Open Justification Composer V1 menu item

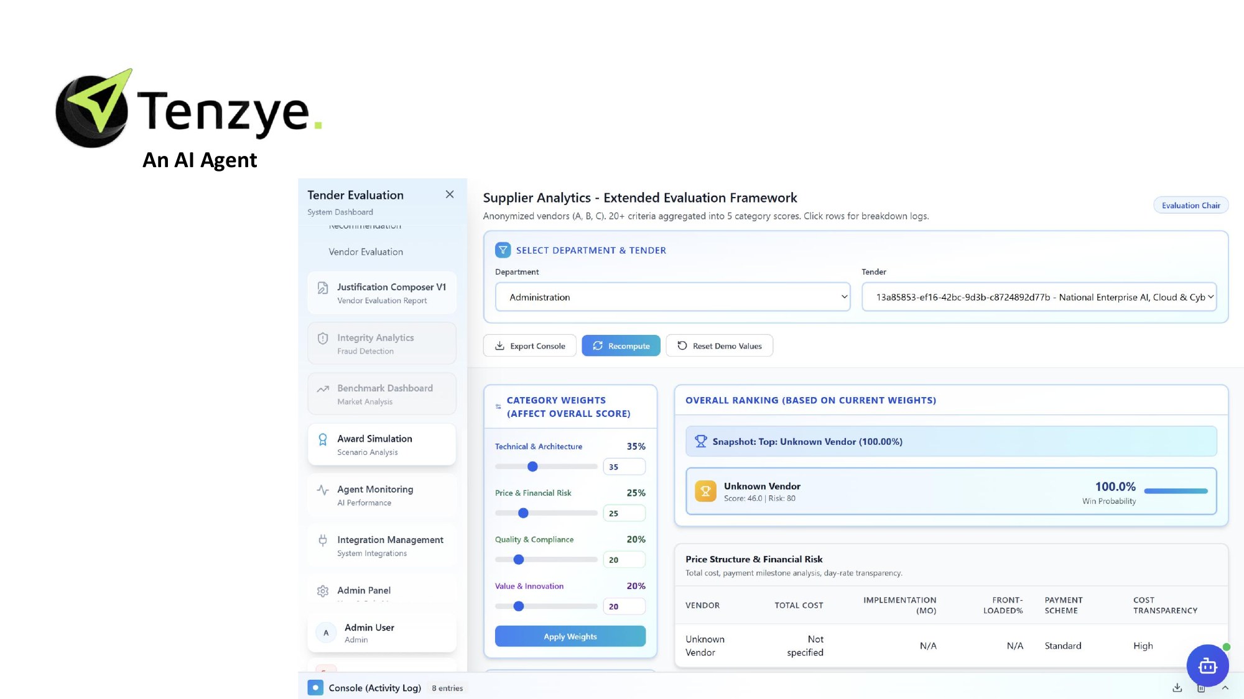coord(382,293)
